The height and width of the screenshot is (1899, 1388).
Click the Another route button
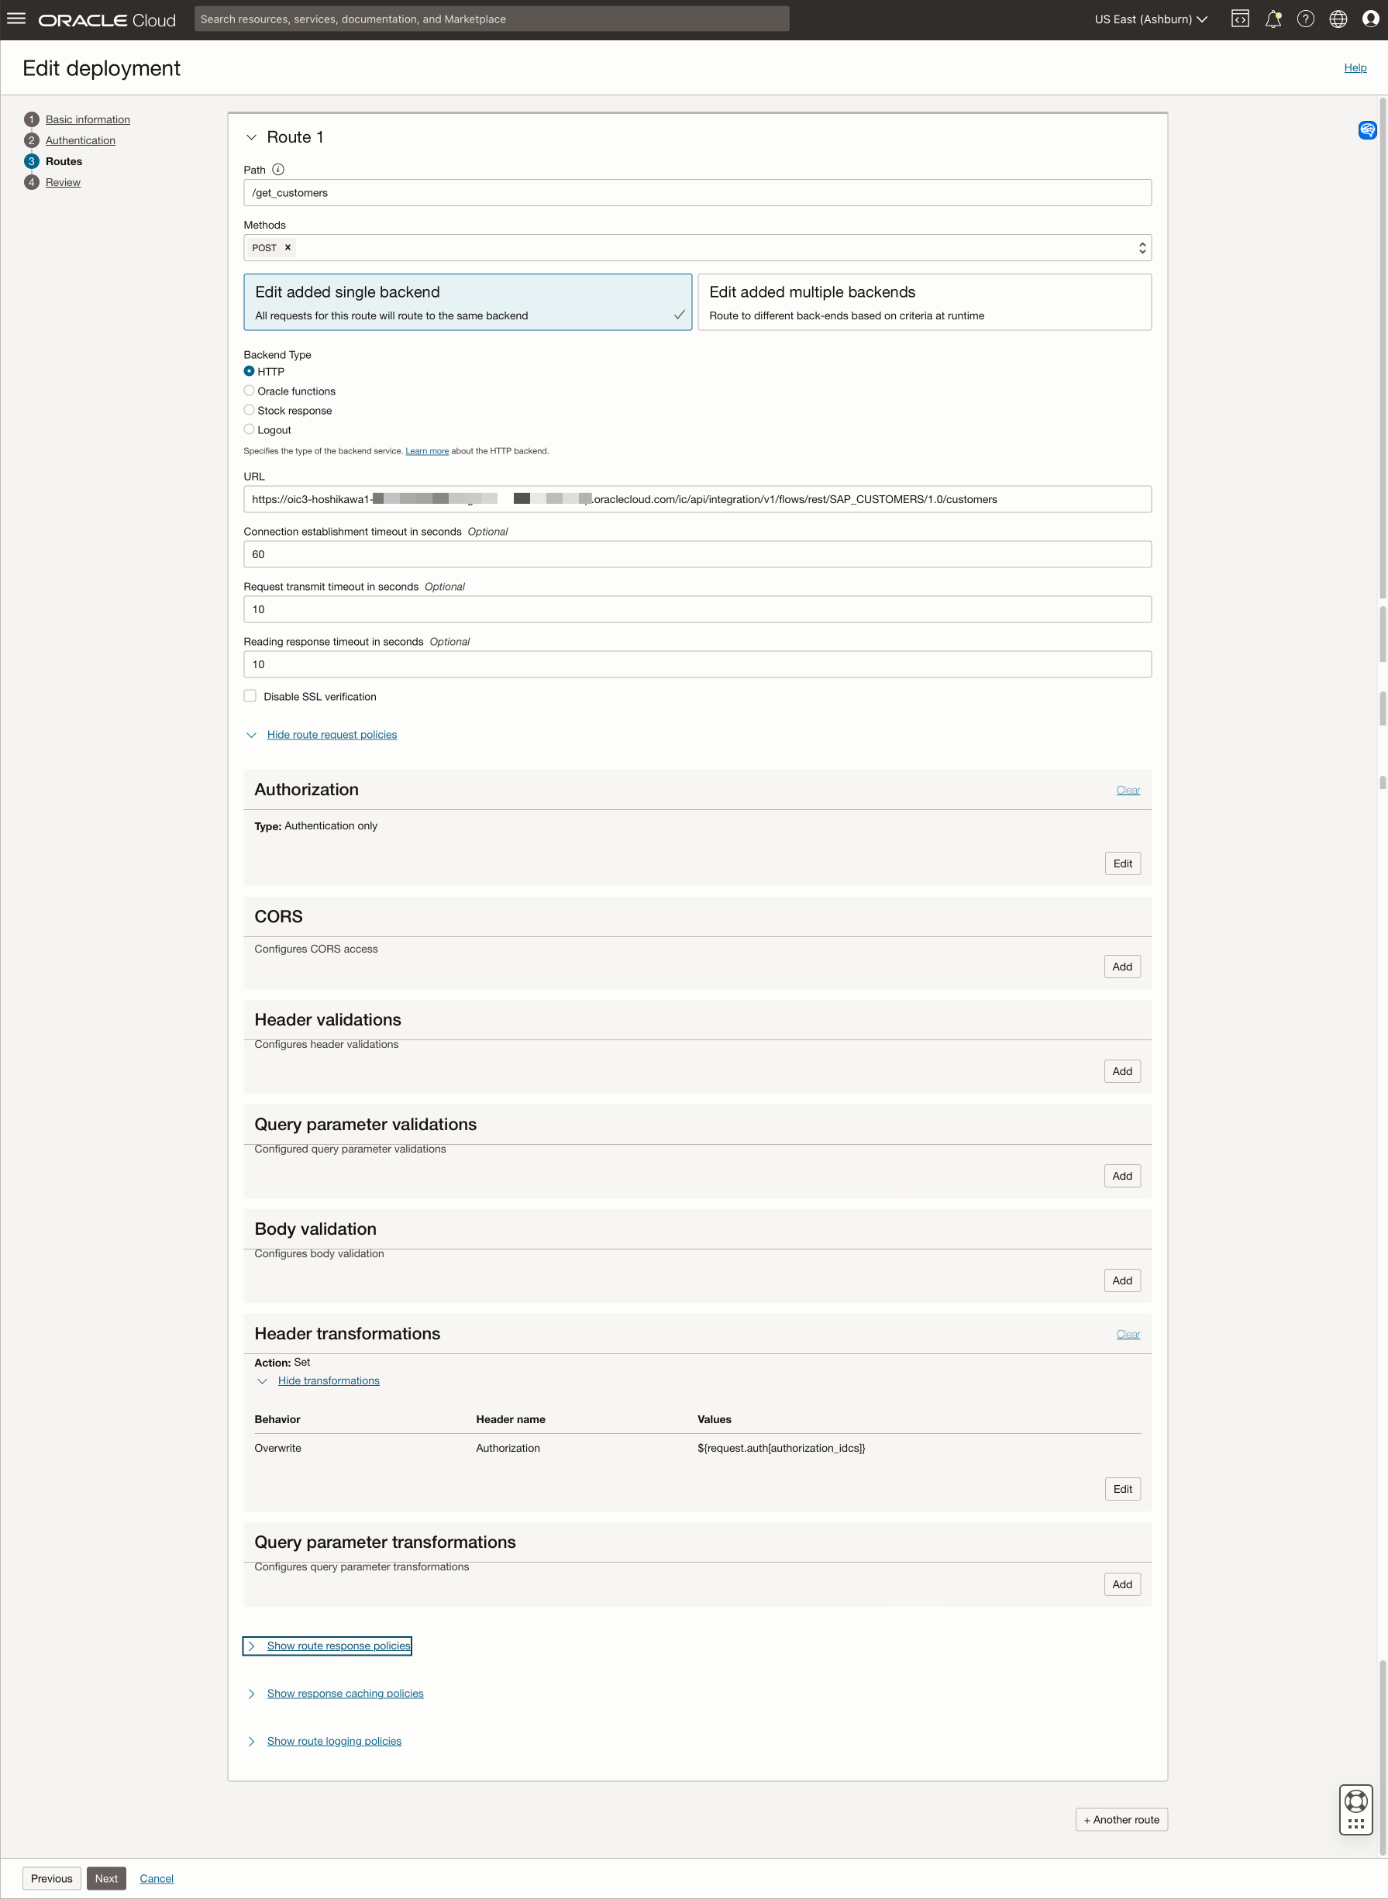[x=1121, y=1819]
